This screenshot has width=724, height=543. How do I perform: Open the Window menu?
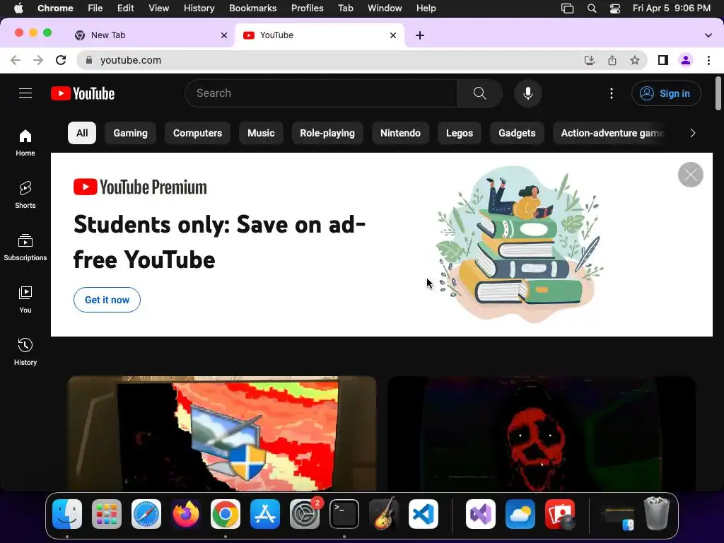[x=385, y=8]
